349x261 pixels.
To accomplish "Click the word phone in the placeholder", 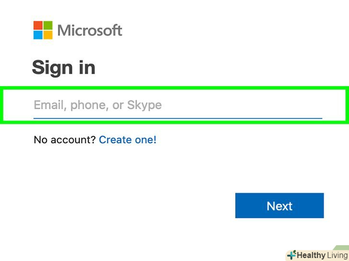I will (88, 105).
